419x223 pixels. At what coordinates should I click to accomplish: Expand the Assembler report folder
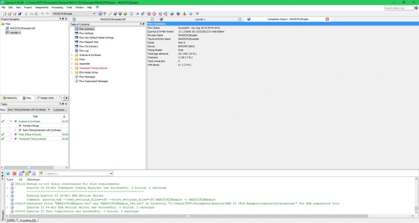tap(72, 64)
